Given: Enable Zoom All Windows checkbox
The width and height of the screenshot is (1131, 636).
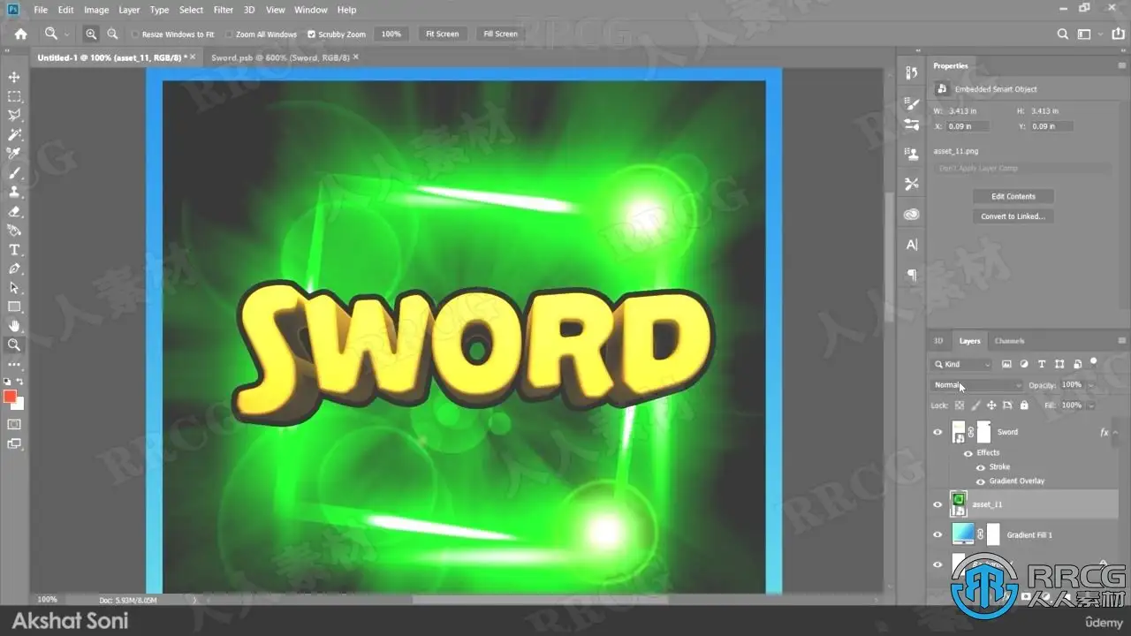Looking at the screenshot, I should [x=229, y=34].
